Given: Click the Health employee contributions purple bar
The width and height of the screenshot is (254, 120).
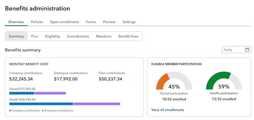Looking at the screenshot, I should point(97,104).
